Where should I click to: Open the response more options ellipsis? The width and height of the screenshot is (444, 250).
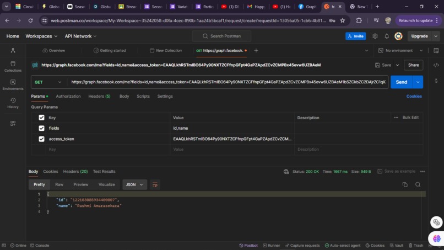point(423,172)
